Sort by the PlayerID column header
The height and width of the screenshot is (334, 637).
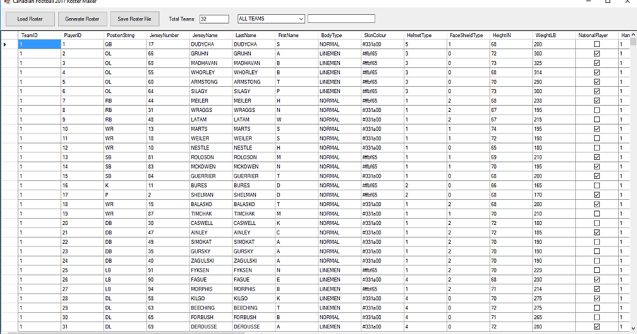[82, 35]
